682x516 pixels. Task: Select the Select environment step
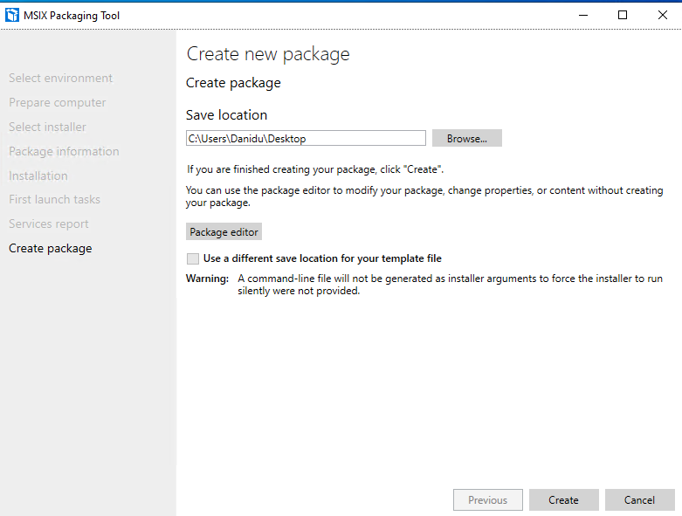tap(60, 78)
